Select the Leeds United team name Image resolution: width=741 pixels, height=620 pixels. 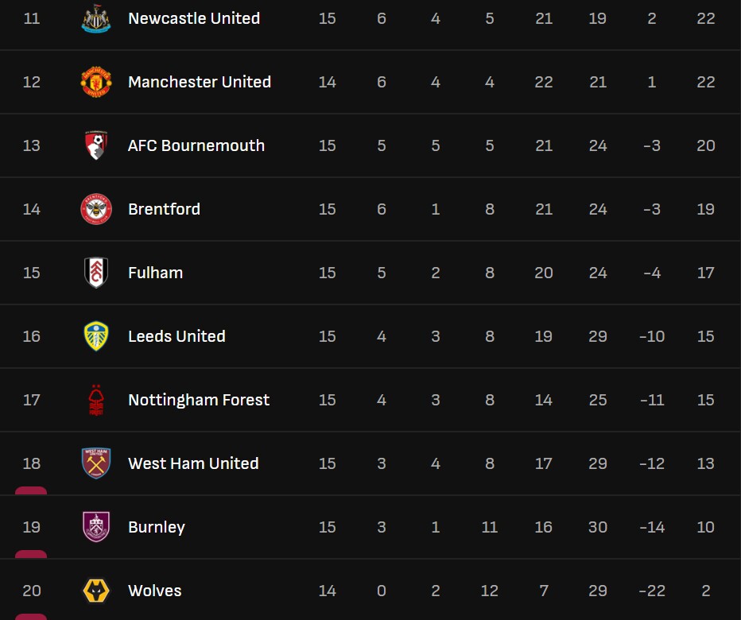177,336
